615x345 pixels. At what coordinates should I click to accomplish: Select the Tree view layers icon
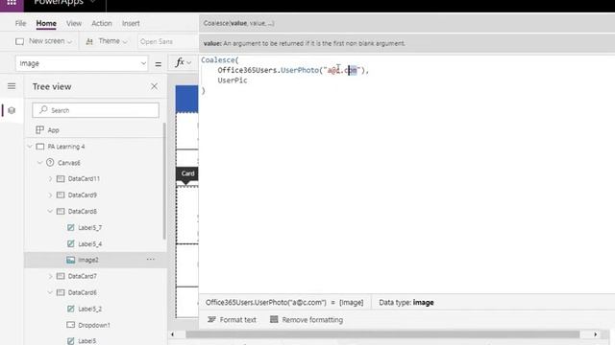pyautogui.click(x=12, y=110)
